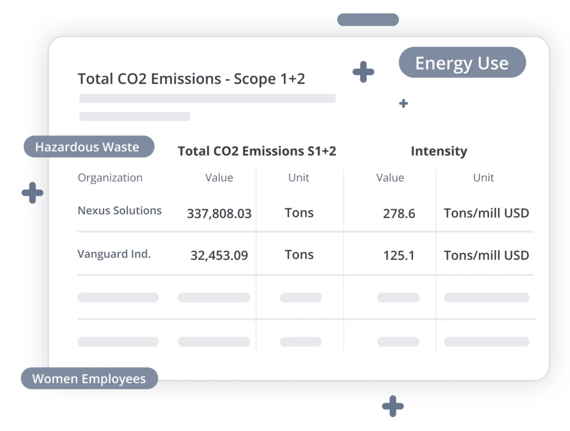Select the Tons unit cell for Vanguard Ind.
Image resolution: width=570 pixels, height=431 pixels.
[299, 255]
